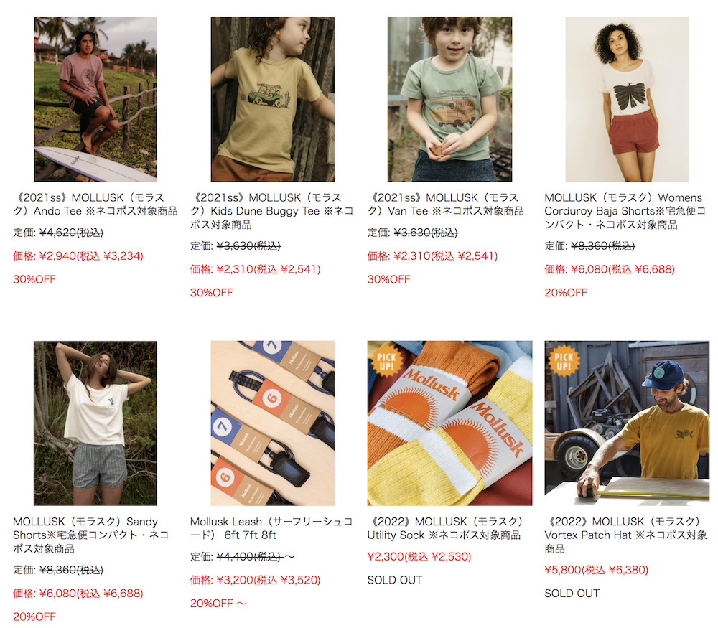Open Womens Corduroy Baja Shorts photo

pos(627,99)
